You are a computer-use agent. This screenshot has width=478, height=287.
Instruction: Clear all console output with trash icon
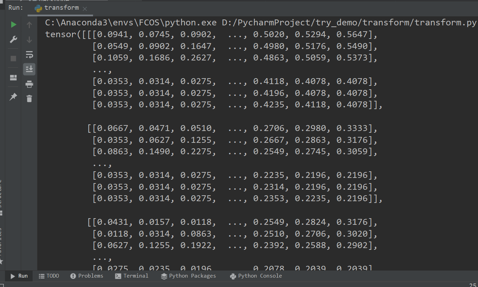tap(29, 99)
